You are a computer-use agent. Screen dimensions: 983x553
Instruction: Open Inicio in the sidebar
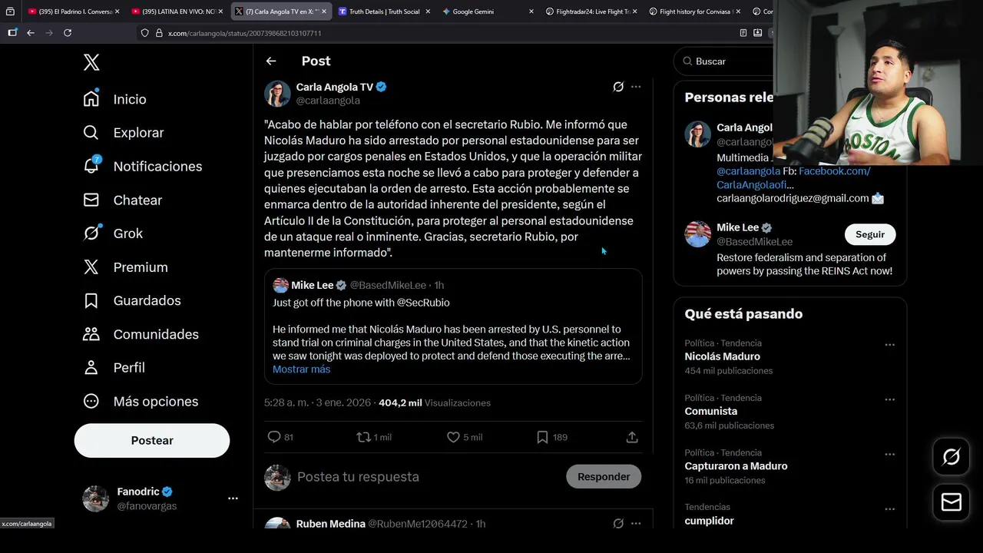click(x=115, y=99)
